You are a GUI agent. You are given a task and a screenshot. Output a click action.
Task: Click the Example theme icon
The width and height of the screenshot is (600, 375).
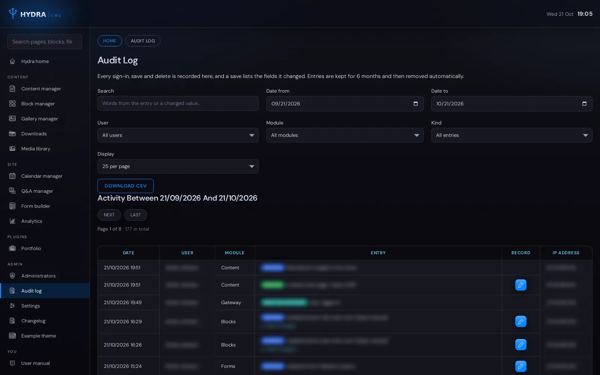coord(12,336)
